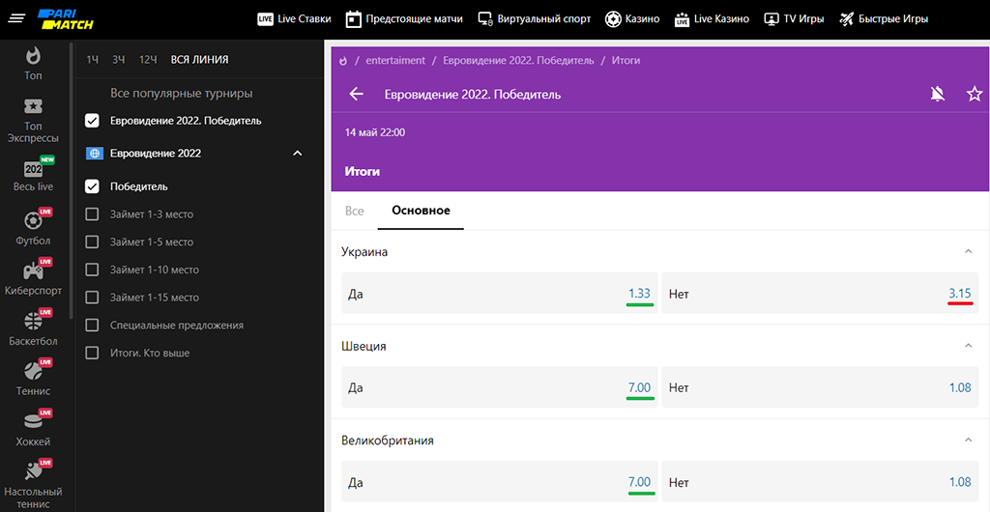Bet Да on Великобритания at 7.00
990x512 pixels.
[500, 482]
